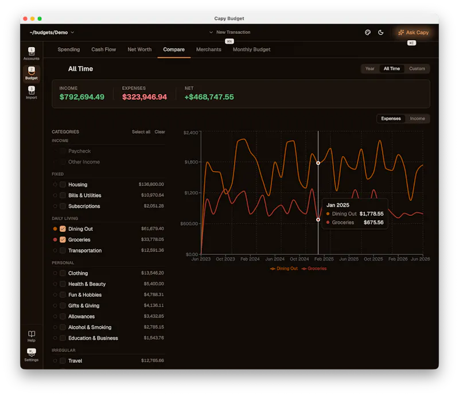Screen dimensions: 459x396
Task: Toggle Dining Out in chart legend
Action: point(283,269)
